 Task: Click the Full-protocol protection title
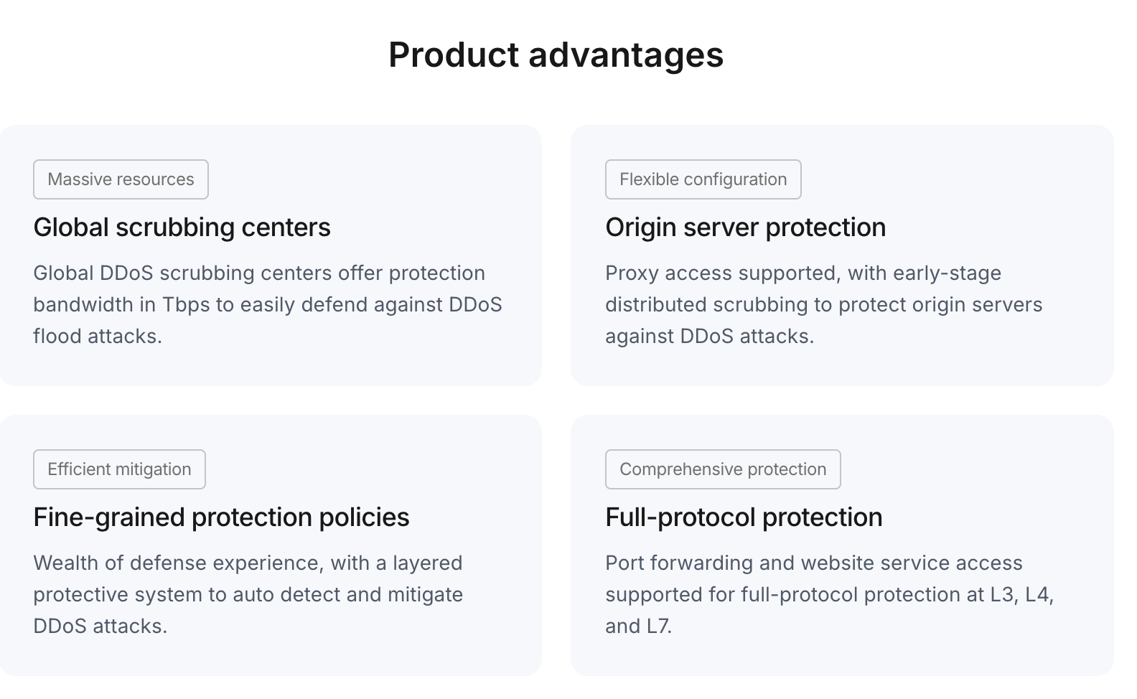(x=744, y=517)
